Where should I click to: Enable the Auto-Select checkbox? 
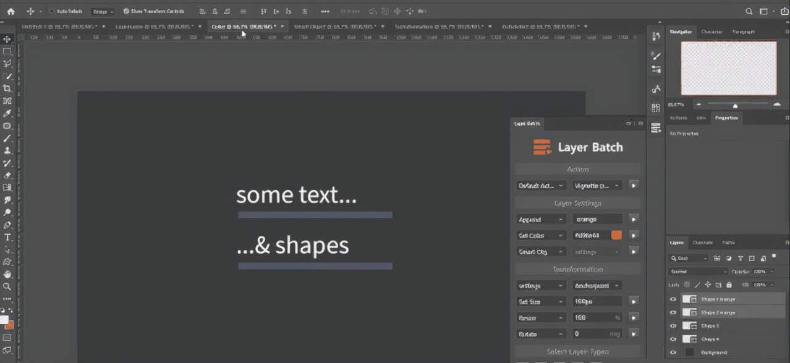52,11
